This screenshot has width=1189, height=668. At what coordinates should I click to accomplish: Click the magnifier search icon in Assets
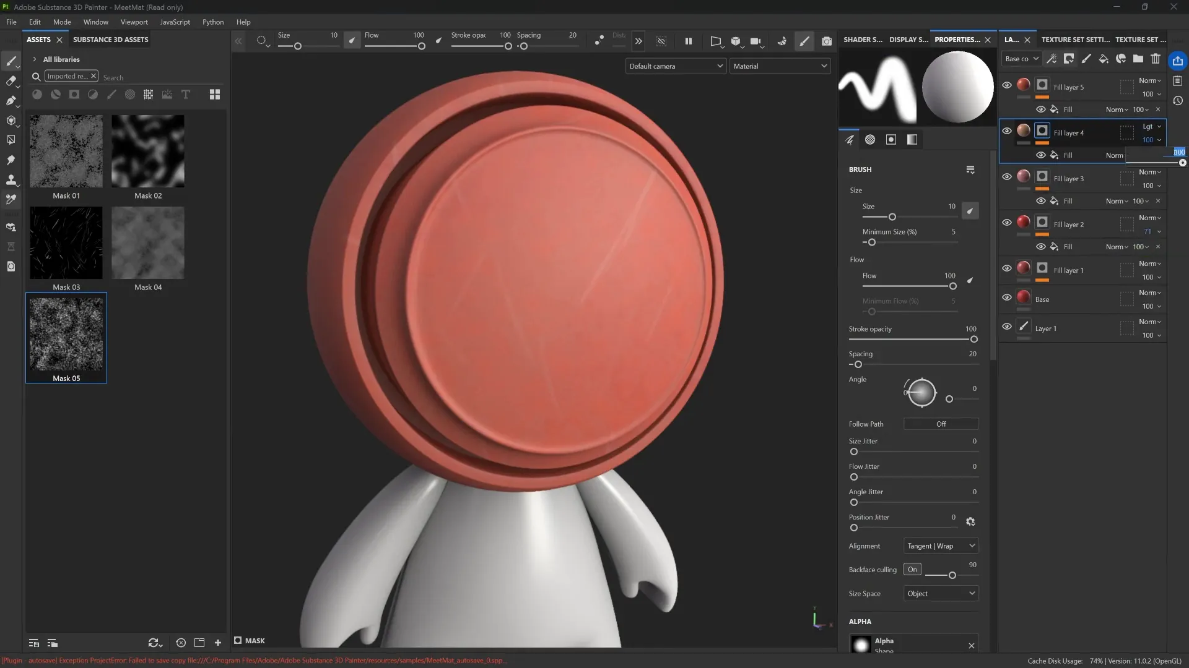click(36, 77)
